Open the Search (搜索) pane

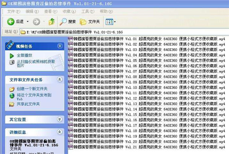coord(68,22)
